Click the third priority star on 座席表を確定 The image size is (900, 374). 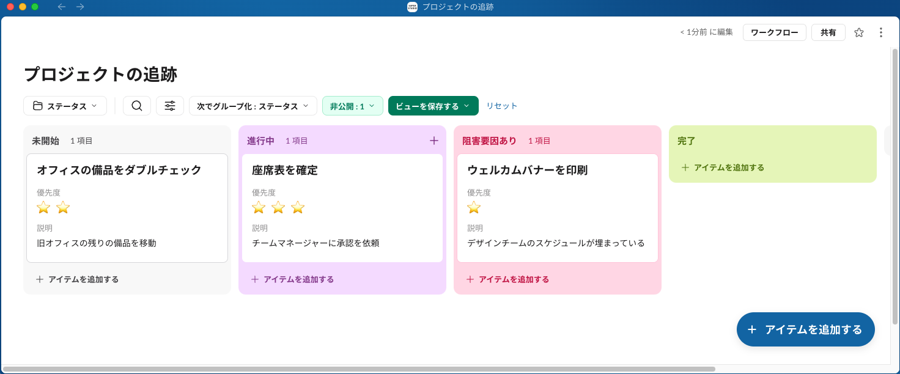297,207
